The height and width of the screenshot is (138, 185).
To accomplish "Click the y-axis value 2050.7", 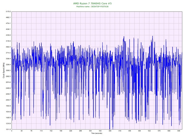I will 8,100.
